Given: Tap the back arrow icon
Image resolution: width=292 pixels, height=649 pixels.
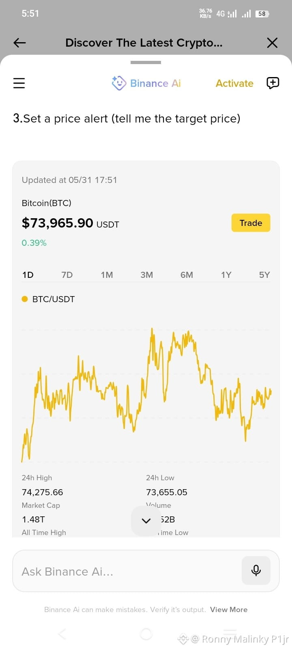Looking at the screenshot, I should [x=19, y=43].
